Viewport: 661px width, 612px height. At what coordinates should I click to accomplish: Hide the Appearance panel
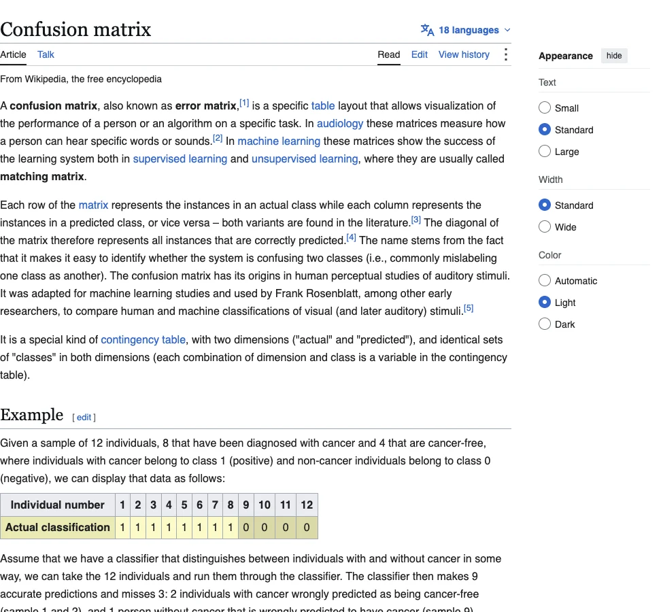[x=614, y=56]
